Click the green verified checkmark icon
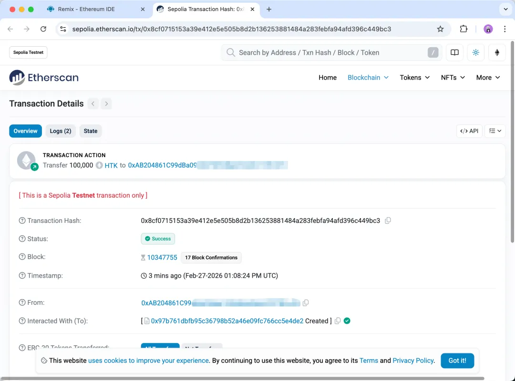This screenshot has width=515, height=381. click(347, 321)
